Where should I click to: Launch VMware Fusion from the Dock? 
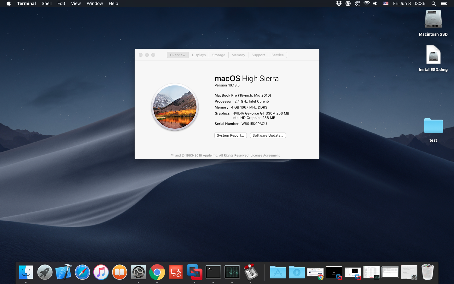195,272
